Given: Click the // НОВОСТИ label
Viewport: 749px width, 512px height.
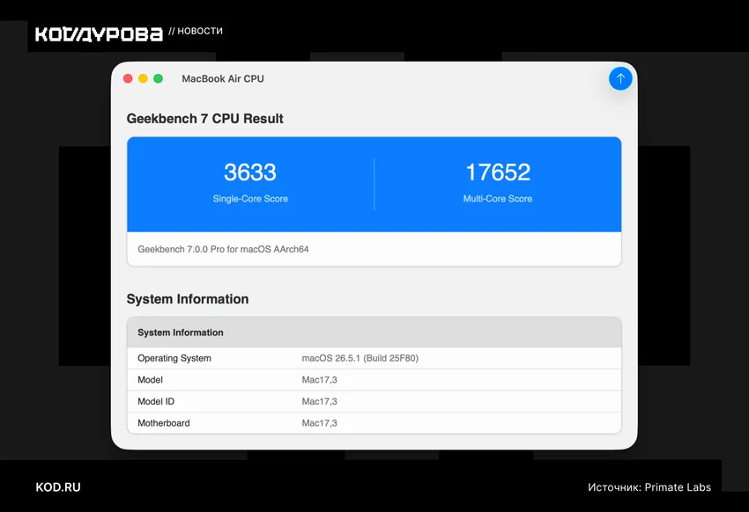Looking at the screenshot, I should tap(196, 31).
